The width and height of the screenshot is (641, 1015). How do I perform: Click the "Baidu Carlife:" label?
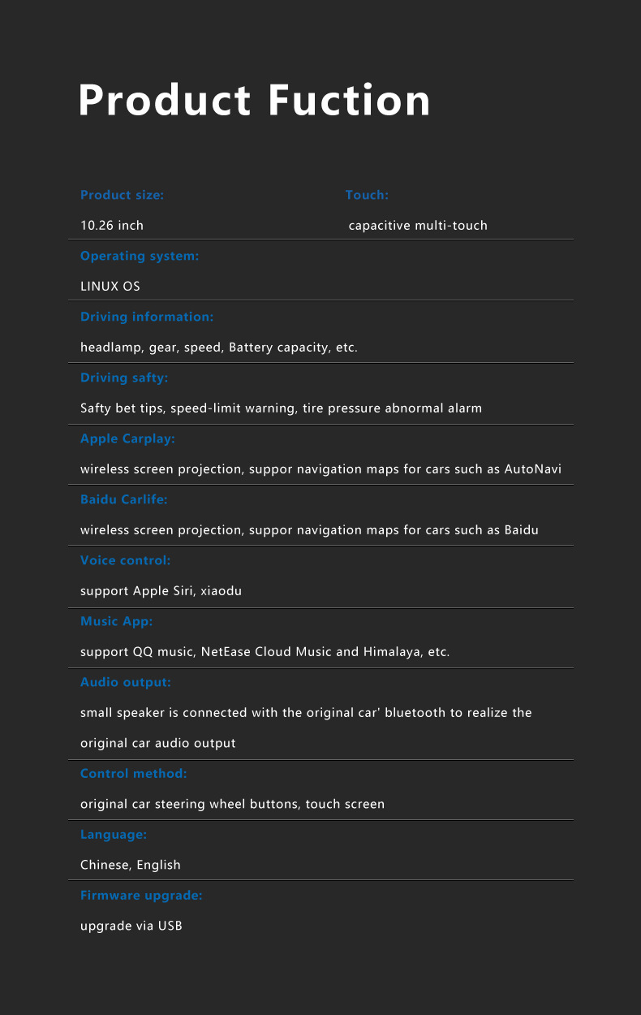(x=124, y=499)
